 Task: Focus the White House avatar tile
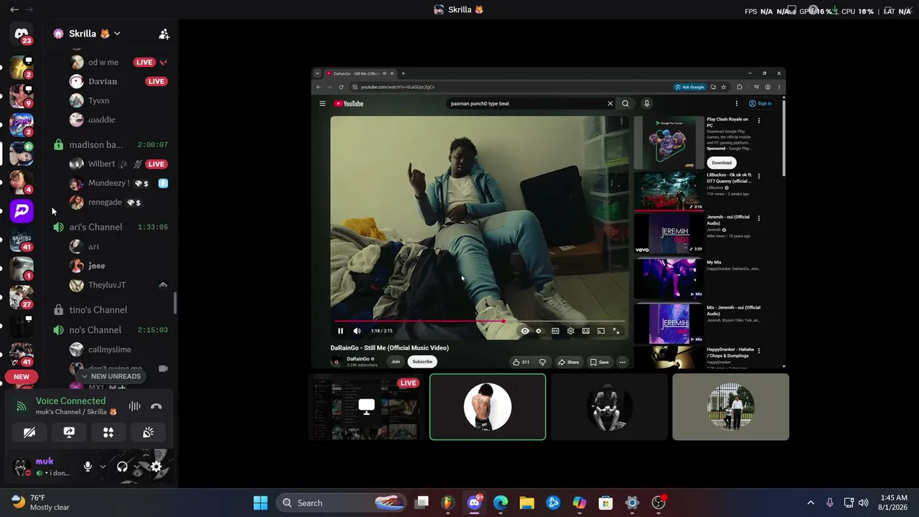point(731,406)
